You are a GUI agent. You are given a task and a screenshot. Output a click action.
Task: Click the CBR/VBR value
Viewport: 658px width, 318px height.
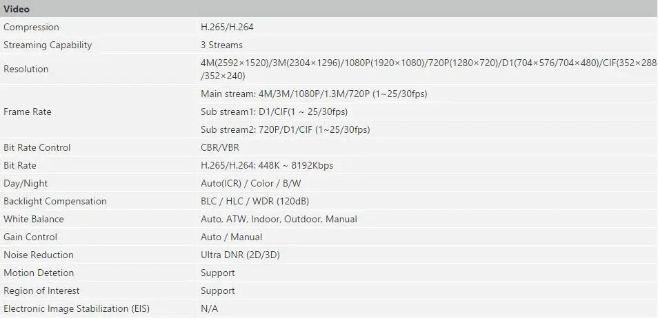(x=220, y=147)
